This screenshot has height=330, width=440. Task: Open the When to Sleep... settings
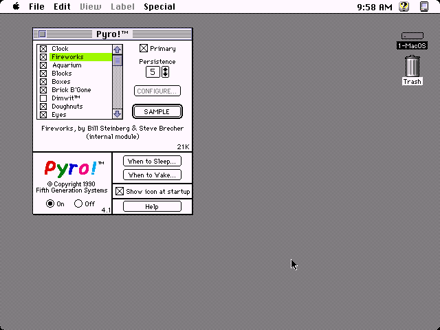coord(152,161)
